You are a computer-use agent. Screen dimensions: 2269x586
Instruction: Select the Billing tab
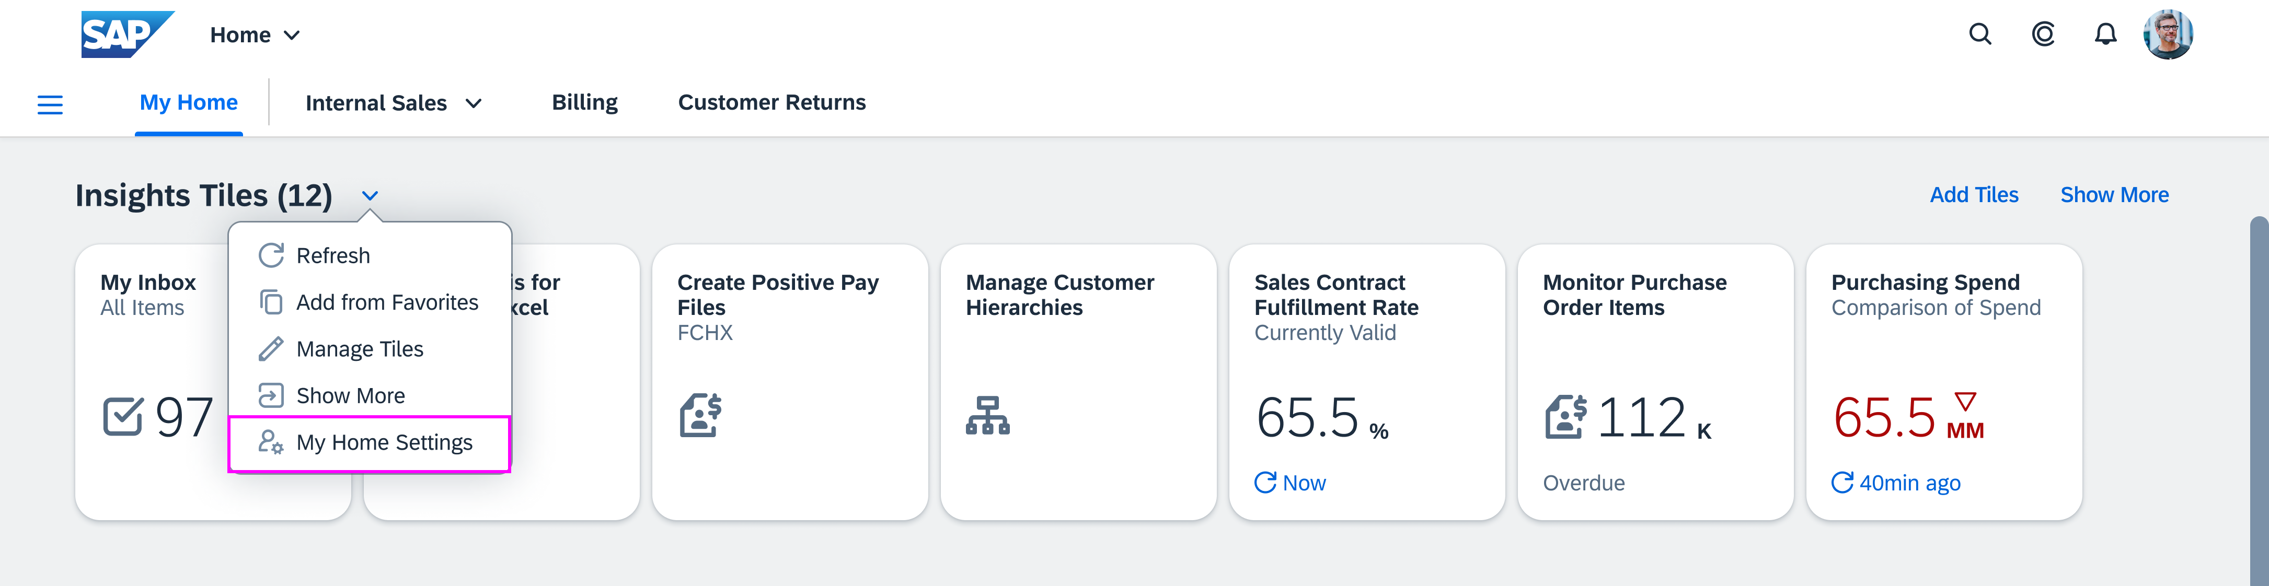point(583,103)
